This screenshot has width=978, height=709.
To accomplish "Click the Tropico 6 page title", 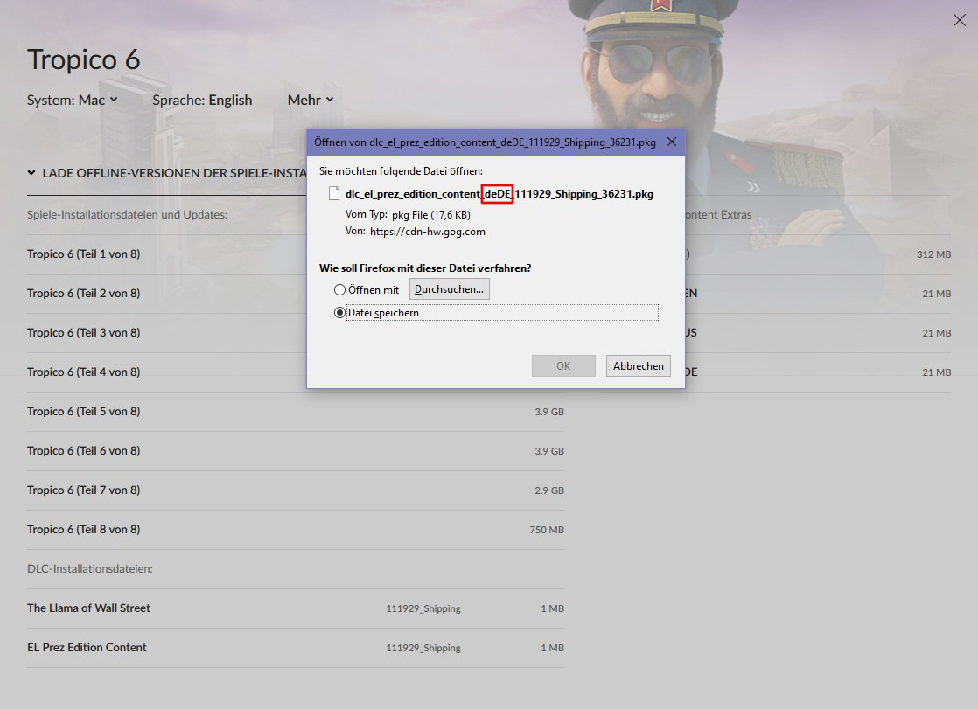I will click(84, 59).
